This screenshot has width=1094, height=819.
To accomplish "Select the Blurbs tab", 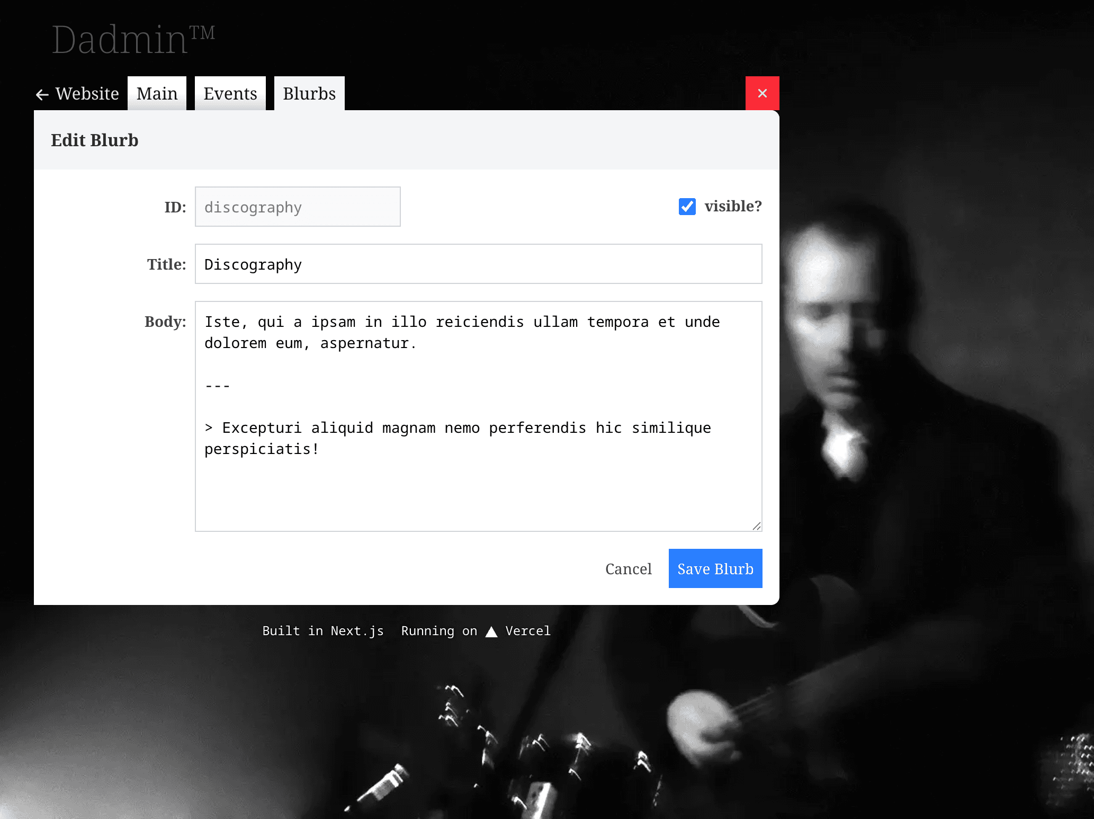I will click(309, 94).
